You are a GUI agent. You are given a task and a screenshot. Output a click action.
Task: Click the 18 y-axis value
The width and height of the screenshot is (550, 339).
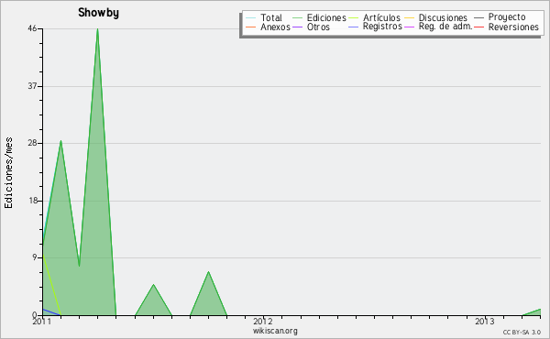(33, 201)
